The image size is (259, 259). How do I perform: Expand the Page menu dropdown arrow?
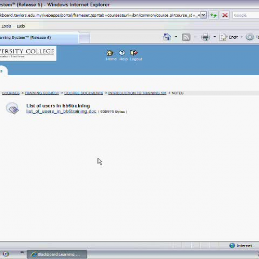point(241,37)
